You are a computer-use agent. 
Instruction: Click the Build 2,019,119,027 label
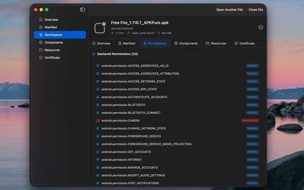point(143,33)
